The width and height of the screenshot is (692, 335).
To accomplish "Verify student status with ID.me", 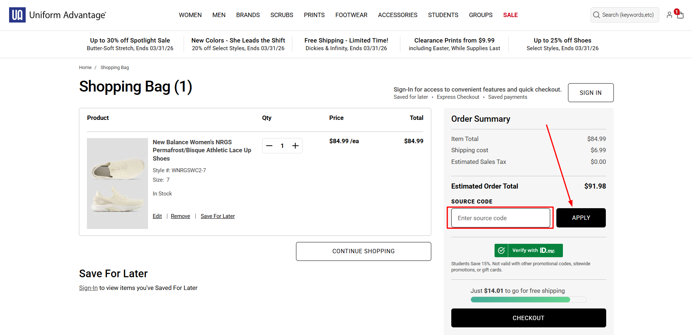I will coord(528,250).
